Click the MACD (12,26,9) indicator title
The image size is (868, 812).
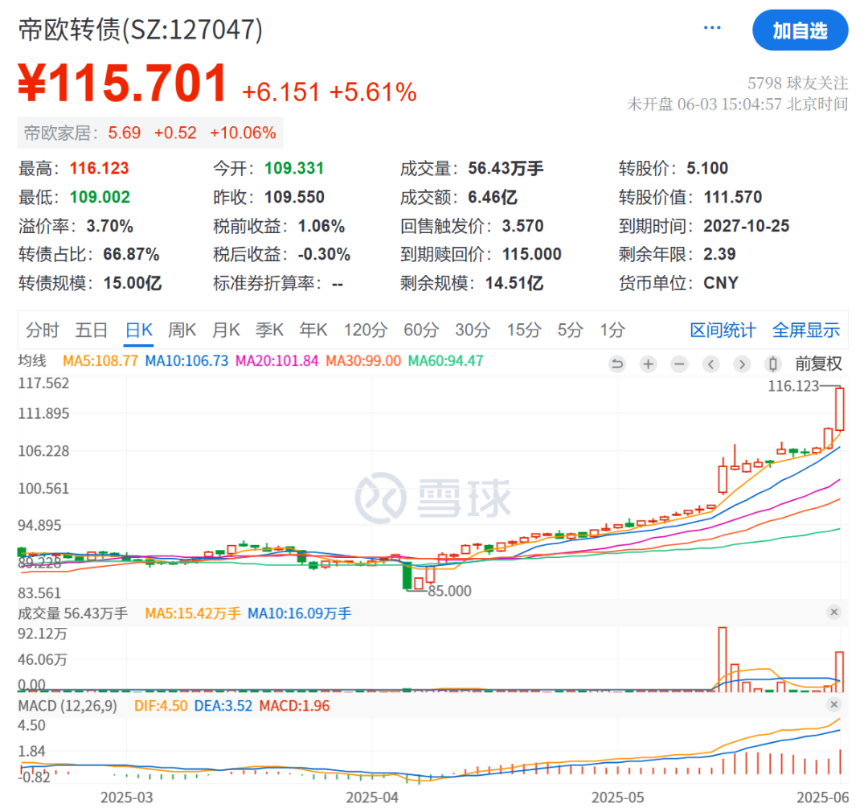point(68,706)
